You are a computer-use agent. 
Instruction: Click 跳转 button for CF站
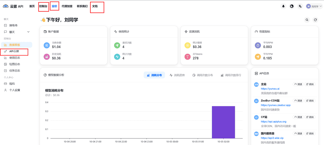[310, 117]
